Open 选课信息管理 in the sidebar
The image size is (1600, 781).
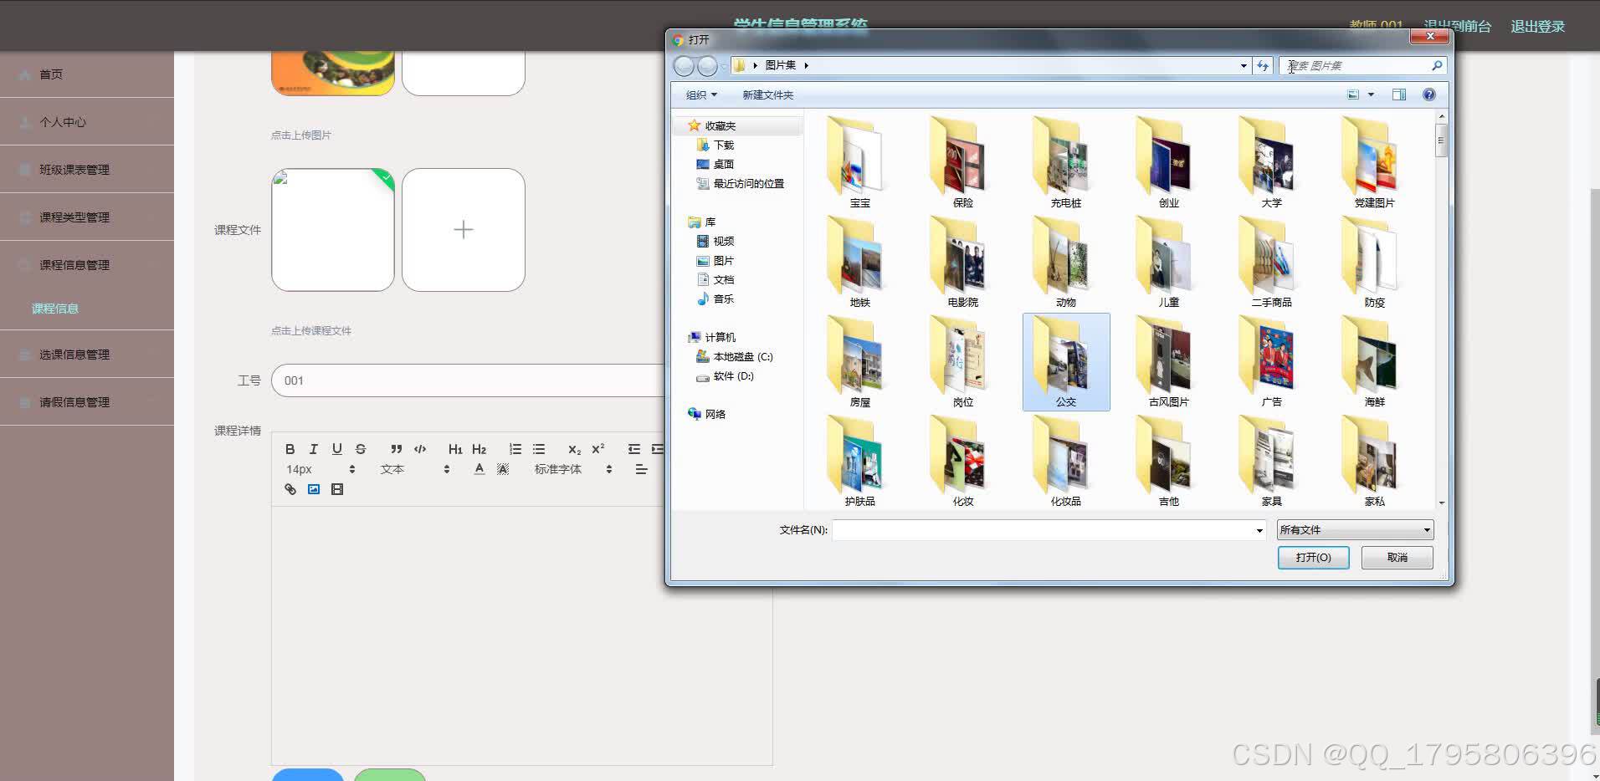pyautogui.click(x=87, y=355)
